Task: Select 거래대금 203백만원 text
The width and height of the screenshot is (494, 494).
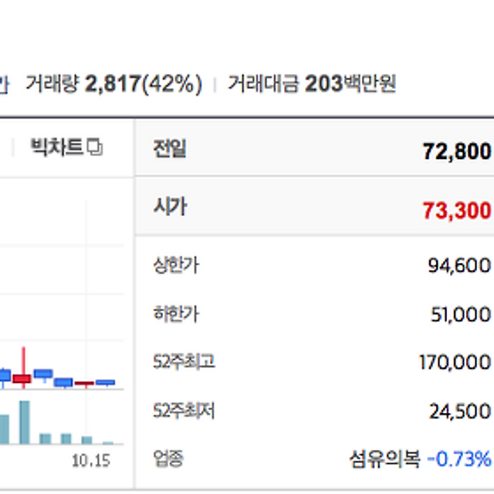Action: (x=312, y=84)
